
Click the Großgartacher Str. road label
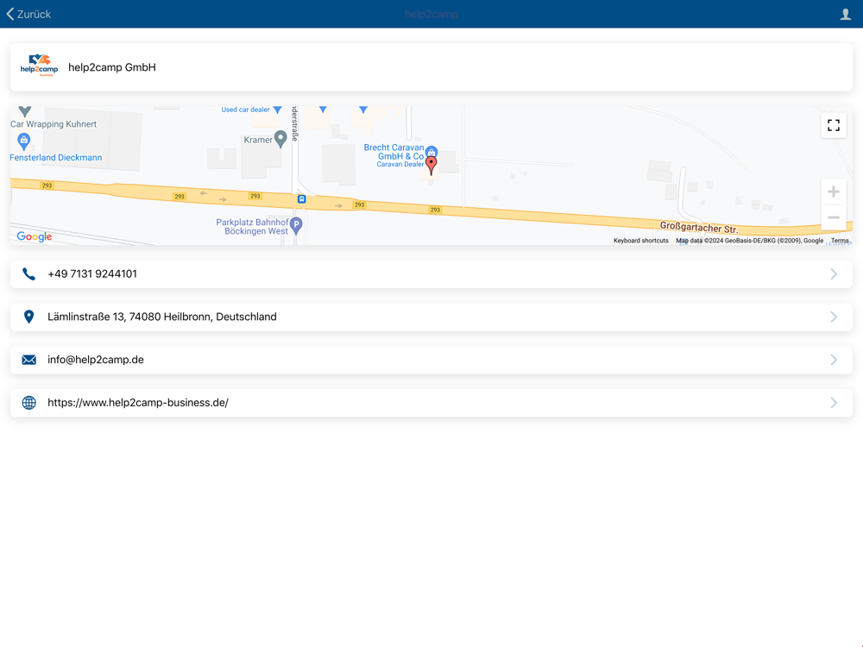coord(698,227)
